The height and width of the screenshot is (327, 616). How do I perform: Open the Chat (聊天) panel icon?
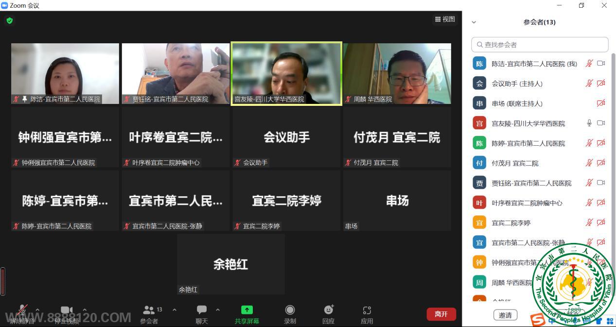(x=201, y=310)
